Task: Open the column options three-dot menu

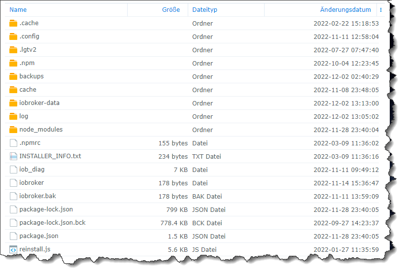Action: (381, 10)
